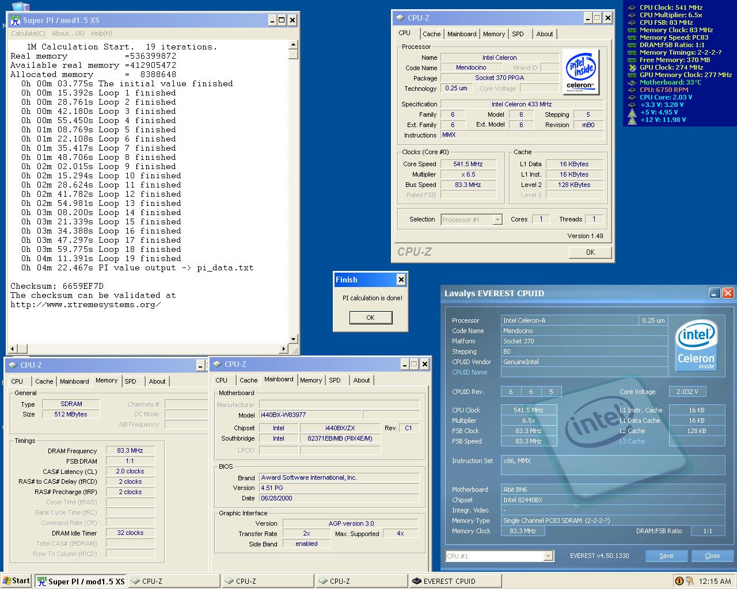737x589 pixels.
Task: Switch to Mainboard tab in CPU-Z memory window
Action: click(x=74, y=381)
